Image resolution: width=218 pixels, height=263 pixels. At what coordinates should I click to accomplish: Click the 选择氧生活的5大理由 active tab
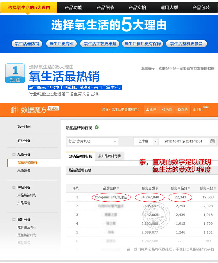28,8
